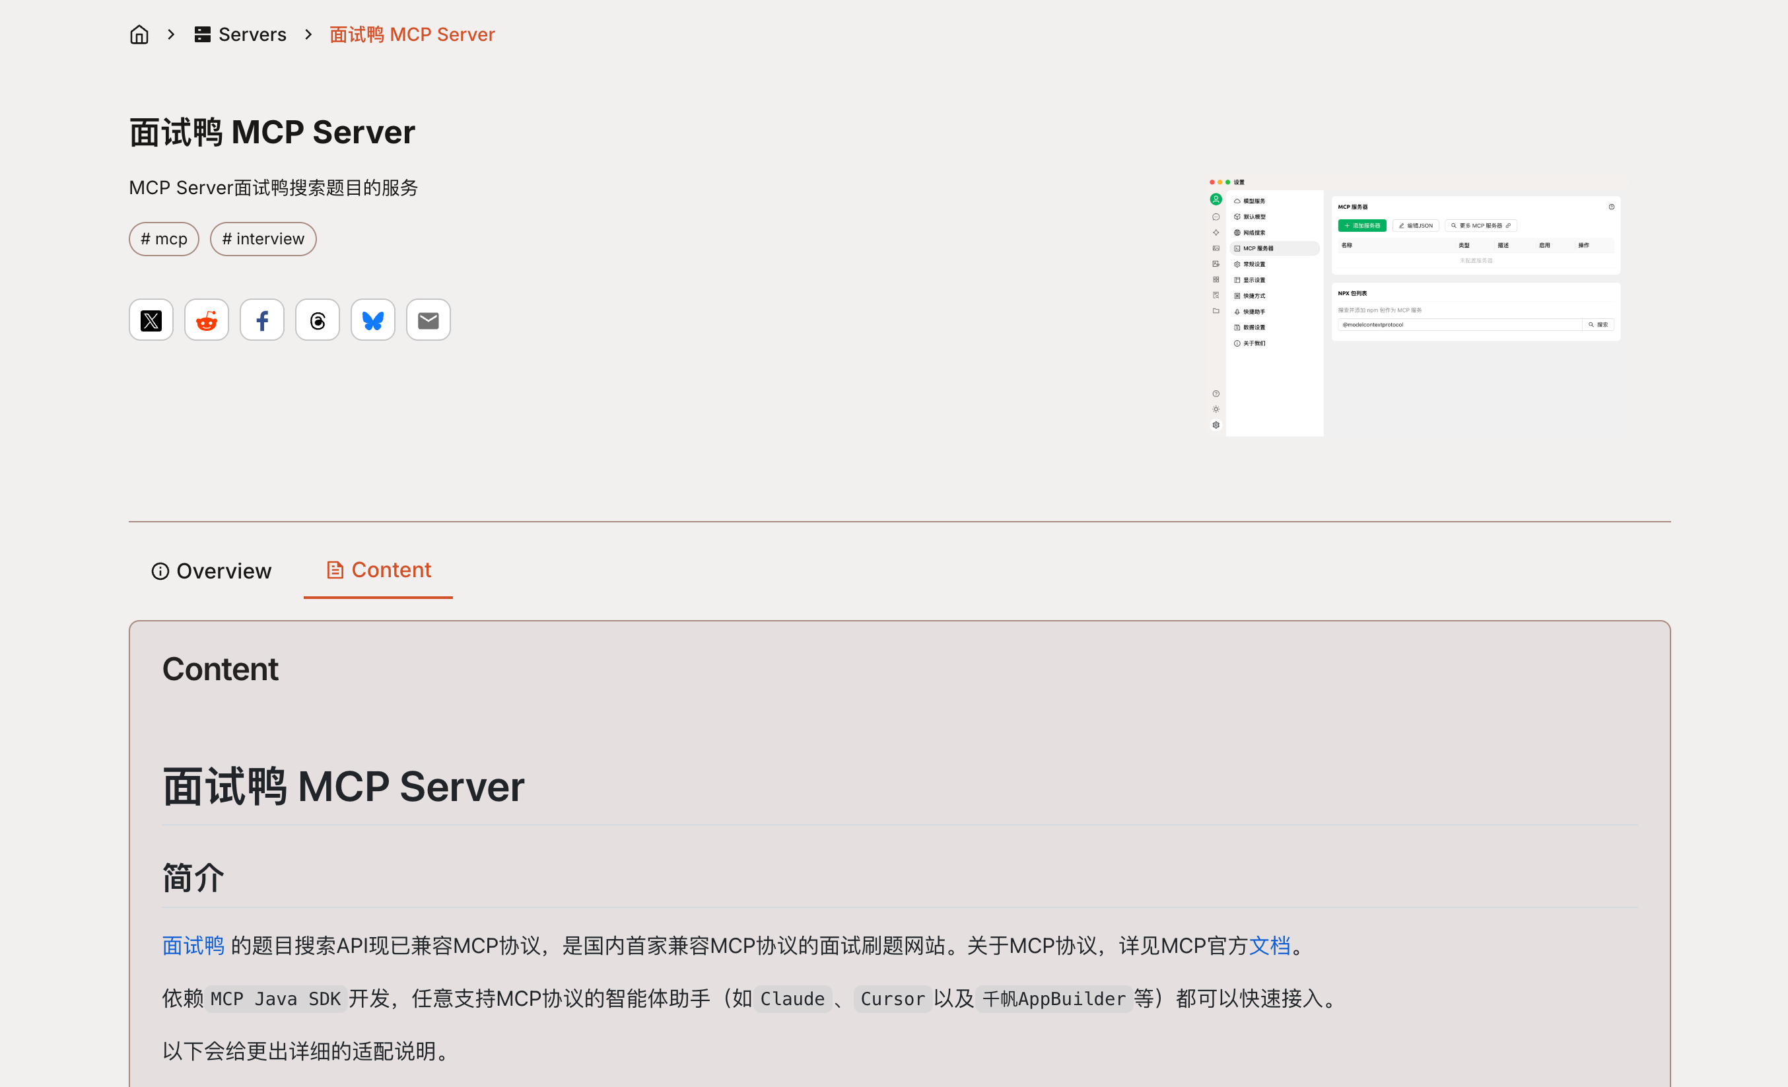Open the MCP official 文档 link
The height and width of the screenshot is (1087, 1788).
(x=1269, y=946)
